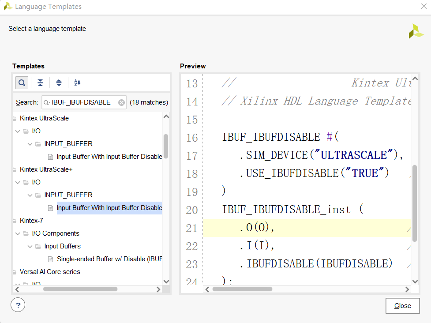431x323 pixels.
Task: Open search options magnifier in search field
Action: [x=46, y=102]
